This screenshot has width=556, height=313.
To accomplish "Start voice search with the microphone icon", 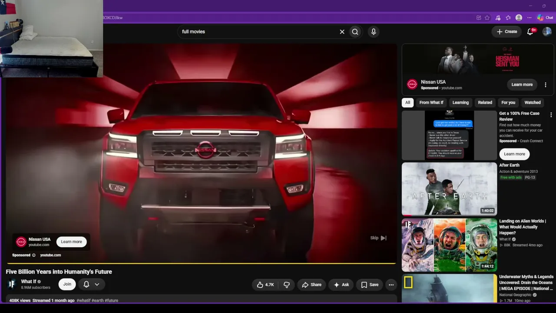I will pos(373,32).
